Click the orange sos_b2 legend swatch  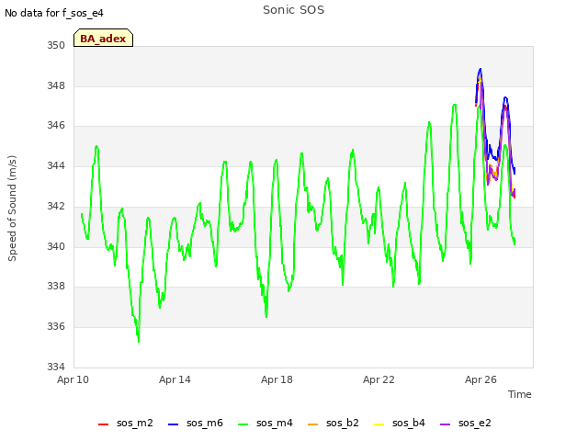pyautogui.click(x=312, y=424)
